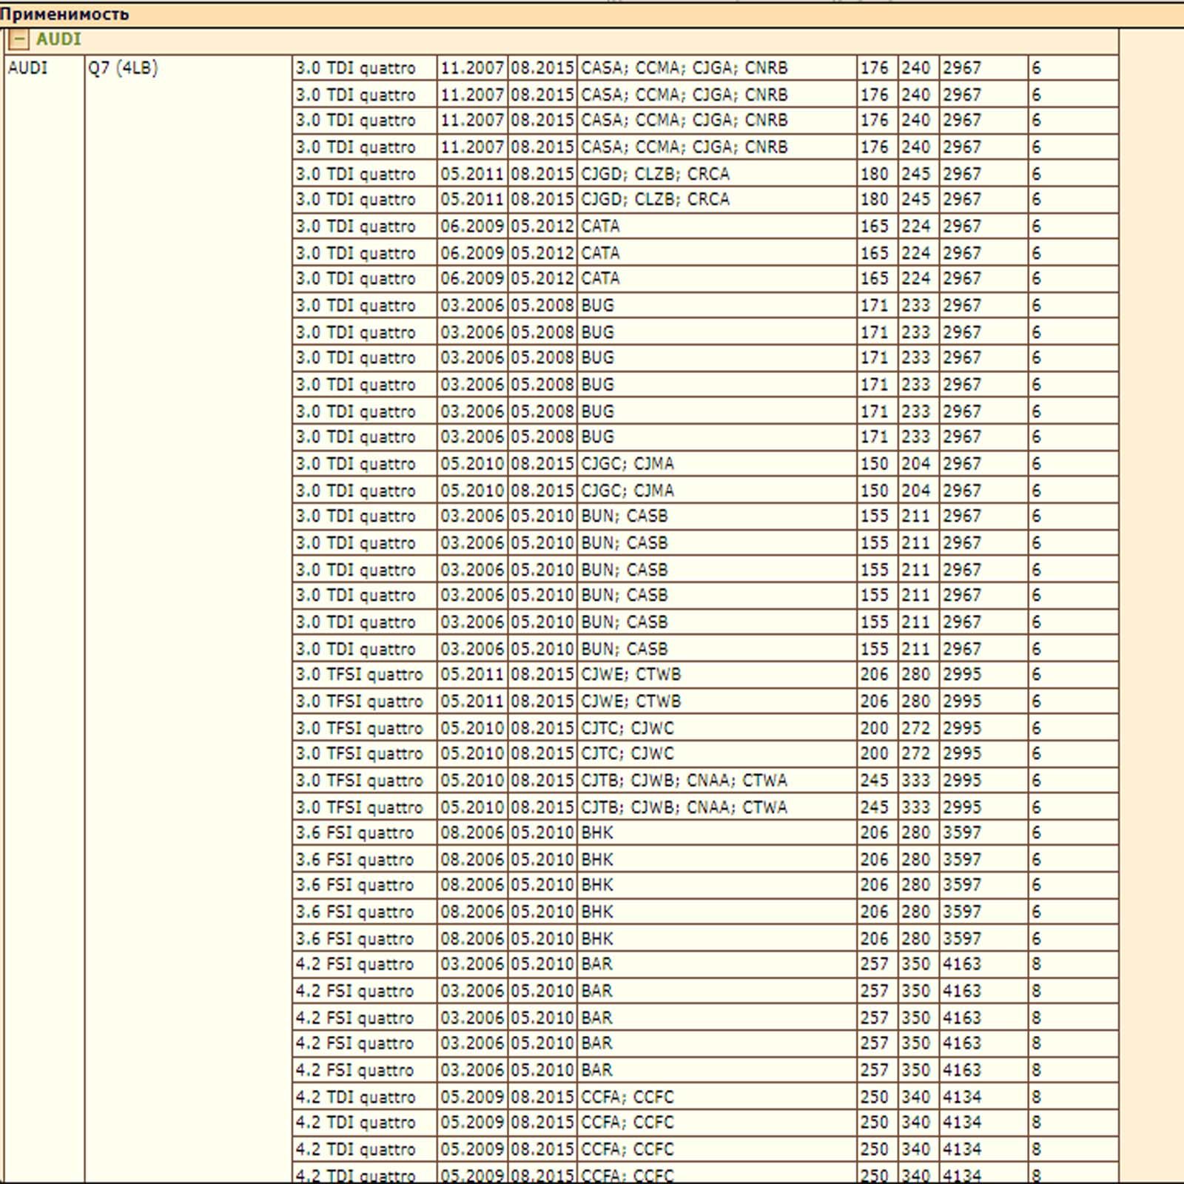The width and height of the screenshot is (1184, 1184).
Task: Select first row with CJGC; CJMA codes
Action: point(627,464)
